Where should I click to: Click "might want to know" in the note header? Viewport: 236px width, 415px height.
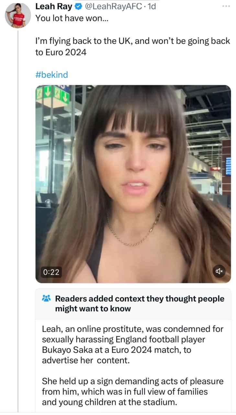(x=93, y=309)
